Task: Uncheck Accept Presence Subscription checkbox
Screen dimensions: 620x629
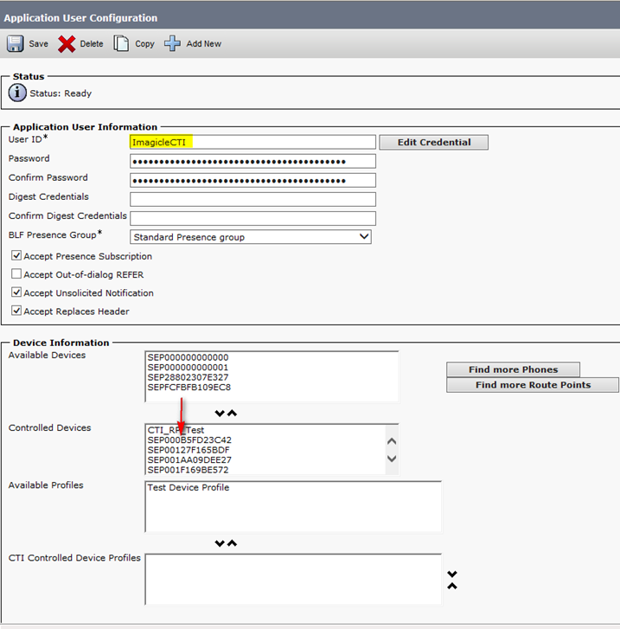Action: point(16,257)
